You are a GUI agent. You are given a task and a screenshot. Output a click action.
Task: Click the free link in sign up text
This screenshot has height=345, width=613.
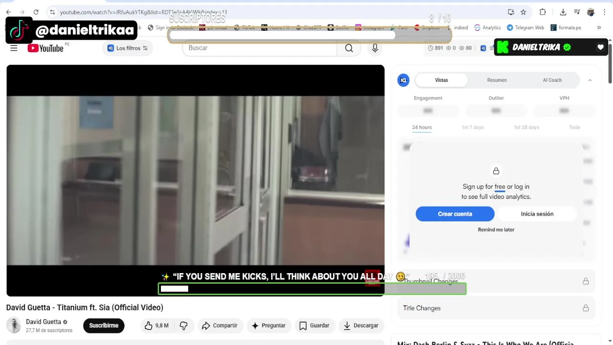(500, 187)
